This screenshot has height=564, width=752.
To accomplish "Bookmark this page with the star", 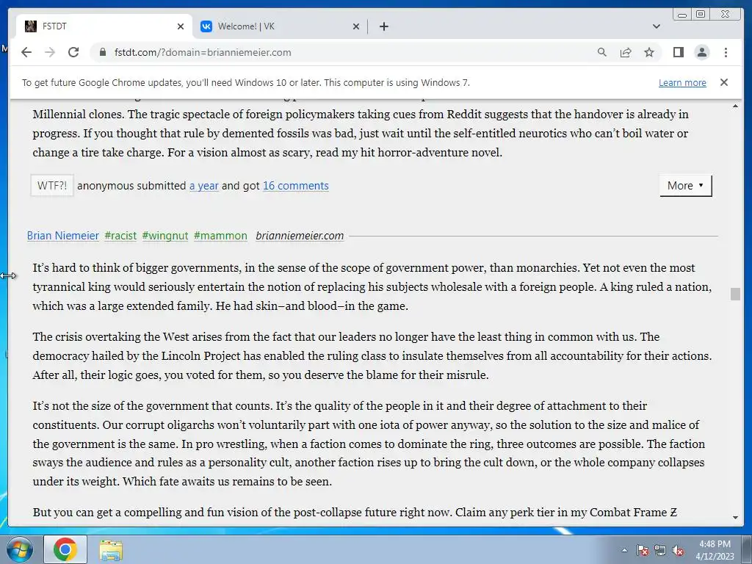I will tap(649, 52).
